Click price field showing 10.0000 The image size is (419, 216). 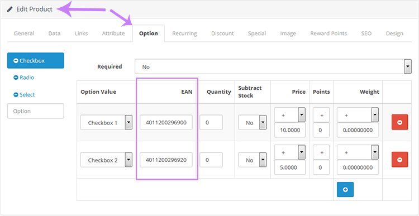point(290,130)
